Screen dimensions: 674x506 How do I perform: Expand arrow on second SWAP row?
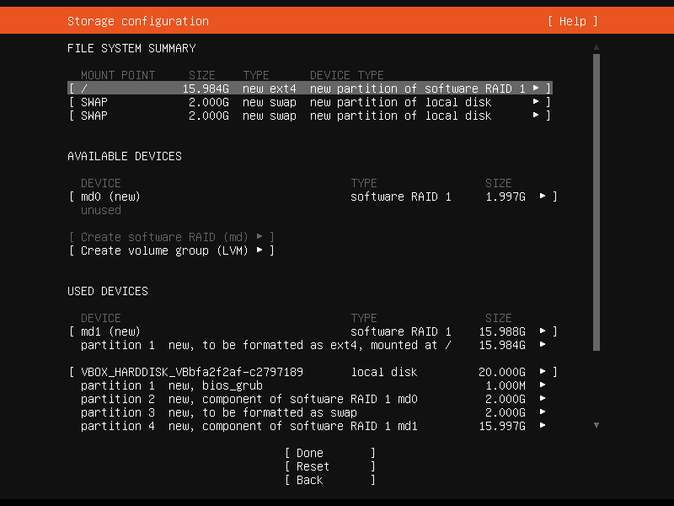pos(536,116)
